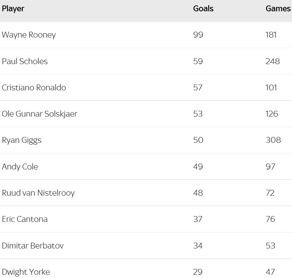Click on Cristiano Ronaldo's name
Viewport: 292px width, 278px height.
tap(34, 87)
